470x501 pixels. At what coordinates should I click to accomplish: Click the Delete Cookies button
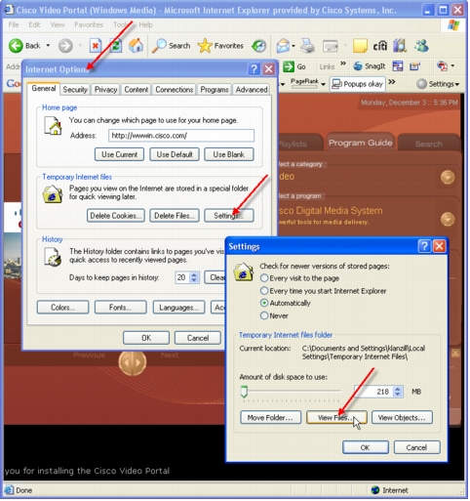tap(116, 216)
